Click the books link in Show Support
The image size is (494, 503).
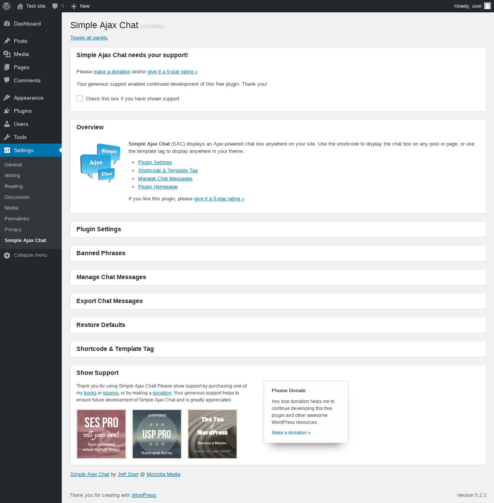click(90, 393)
